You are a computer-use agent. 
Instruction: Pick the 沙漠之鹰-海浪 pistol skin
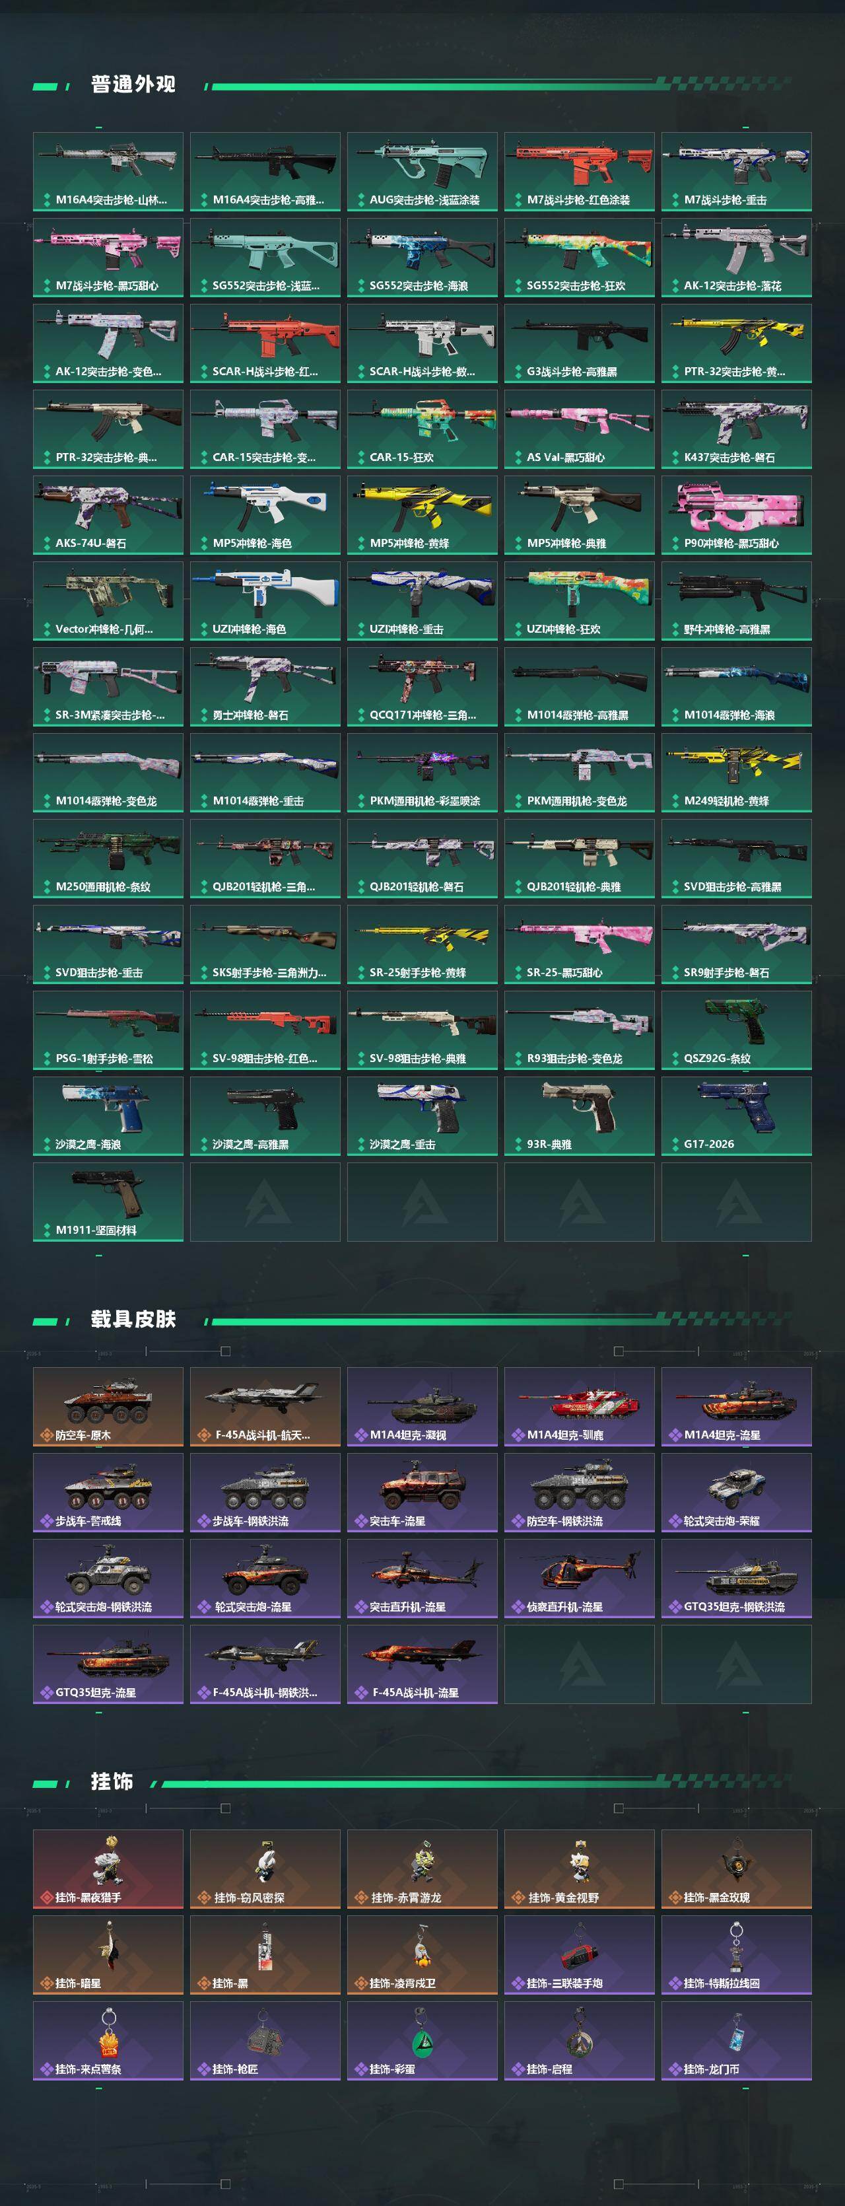[x=108, y=1116]
